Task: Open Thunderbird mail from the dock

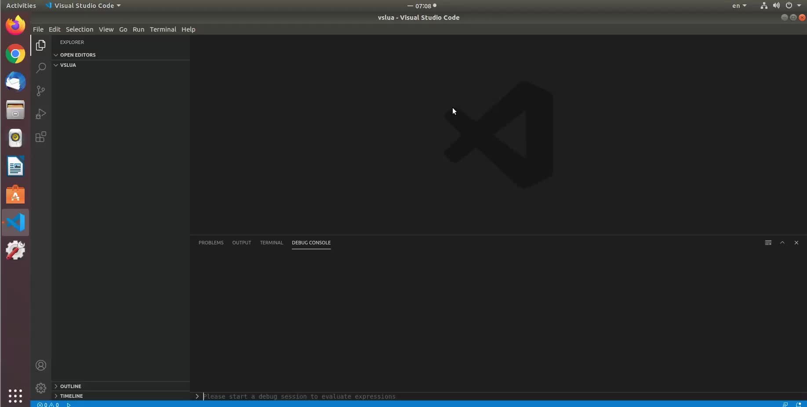Action: (x=15, y=82)
